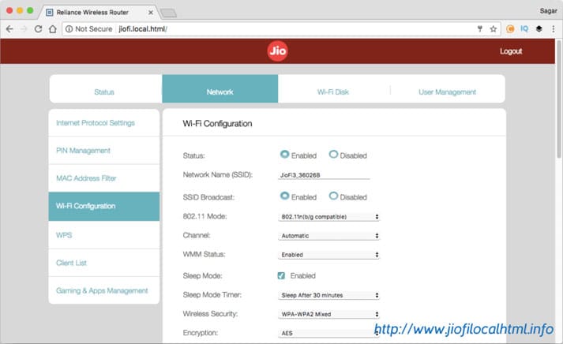Set Wi-Fi Status to Enabled
This screenshot has height=344, width=563.
pyautogui.click(x=284, y=154)
